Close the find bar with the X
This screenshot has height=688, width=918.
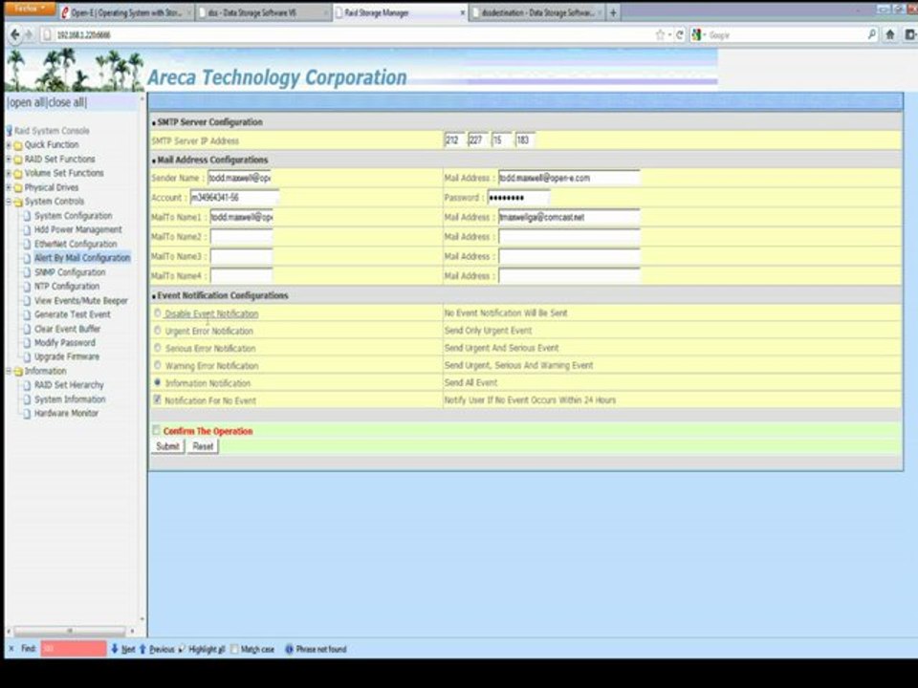point(11,648)
